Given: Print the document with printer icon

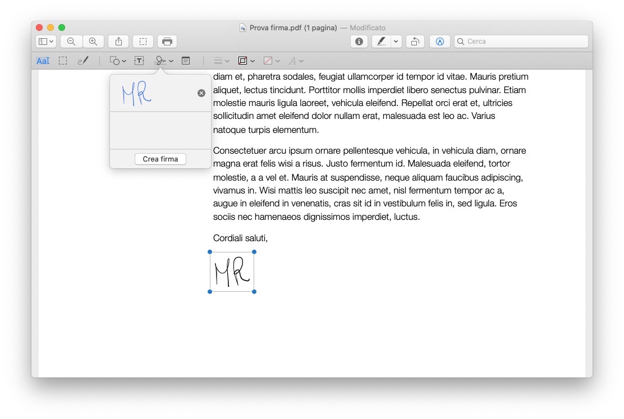Looking at the screenshot, I should coord(167,42).
